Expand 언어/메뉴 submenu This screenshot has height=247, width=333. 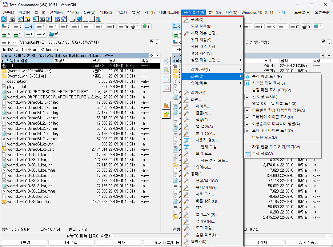(x=213, y=83)
